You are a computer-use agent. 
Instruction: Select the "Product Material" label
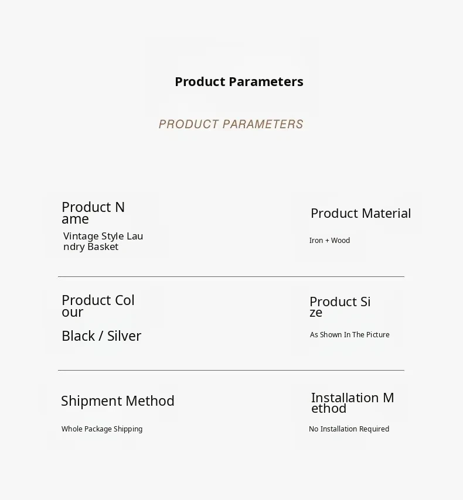360,214
